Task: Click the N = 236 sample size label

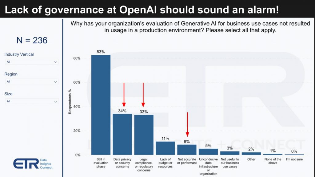Action: (x=32, y=40)
